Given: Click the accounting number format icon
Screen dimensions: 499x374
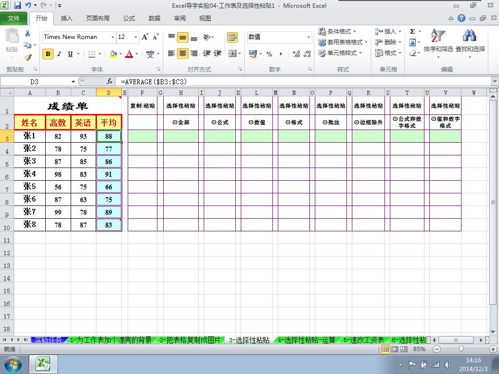Looking at the screenshot, I should pos(253,54).
